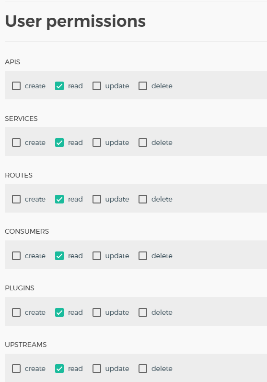This screenshot has width=267, height=382.
Task: Enable update permission for APIS
Action: [x=97, y=86]
